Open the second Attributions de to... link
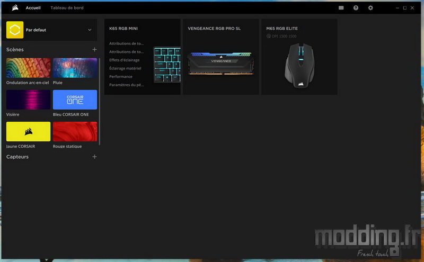Screen dimensions: 424x262 coord(126,52)
